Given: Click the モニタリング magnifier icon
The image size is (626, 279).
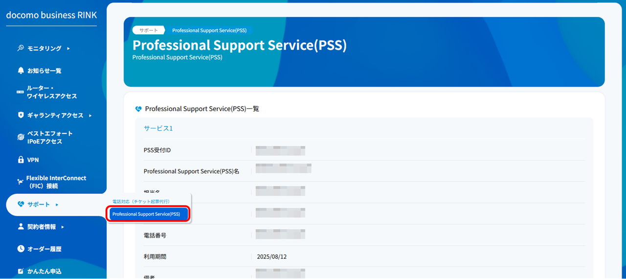Looking at the screenshot, I should pyautogui.click(x=21, y=48).
